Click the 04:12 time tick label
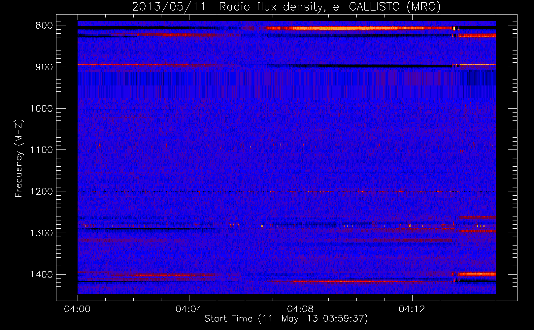The width and height of the screenshot is (534, 330). (x=412, y=309)
